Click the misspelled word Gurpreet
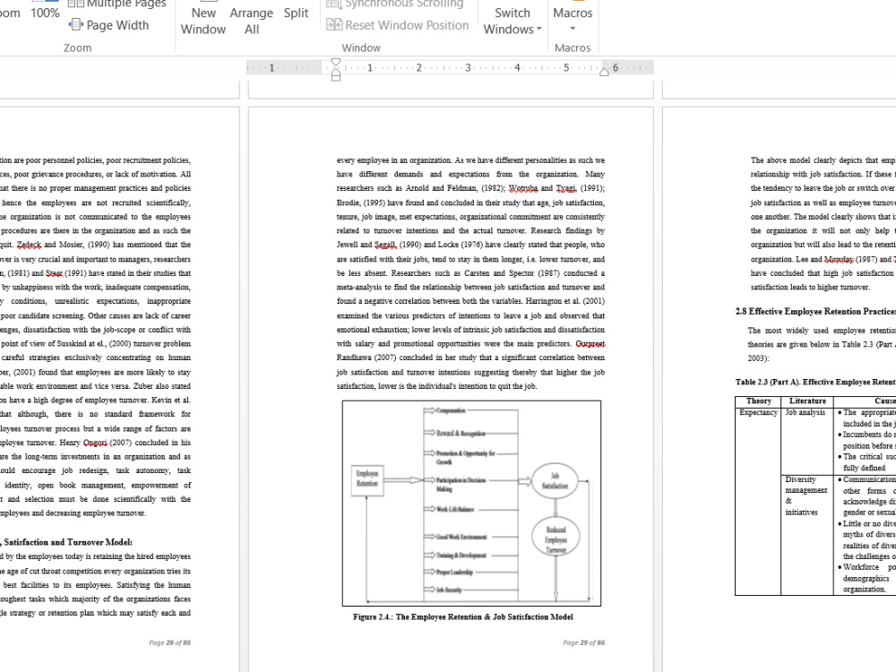Image resolution: width=896 pixels, height=672 pixels. pyautogui.click(x=590, y=343)
